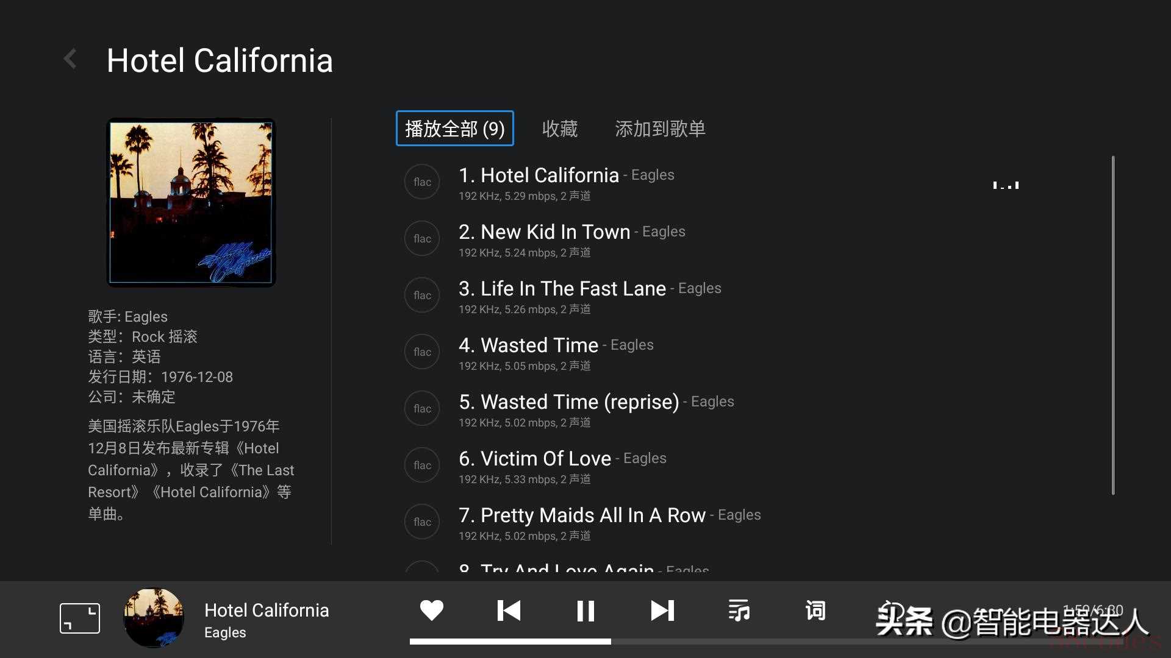
Task: Pause the current song
Action: point(585,610)
